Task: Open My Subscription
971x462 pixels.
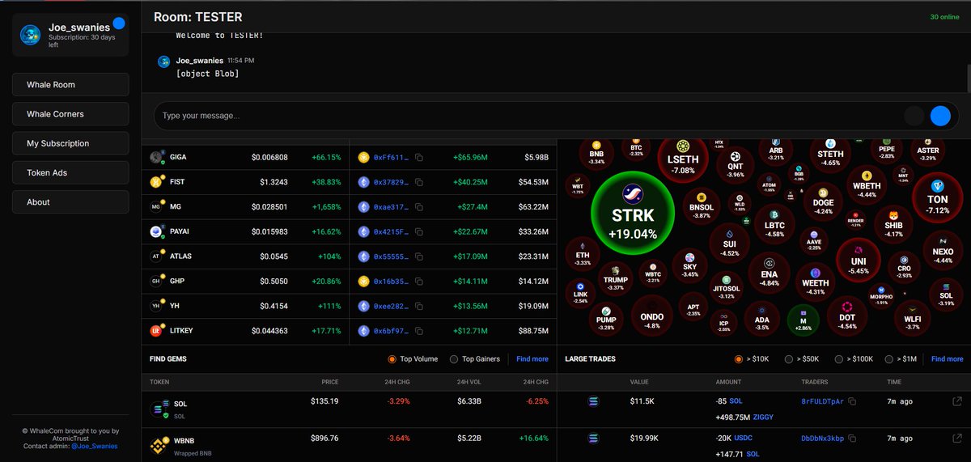Action: (70, 143)
